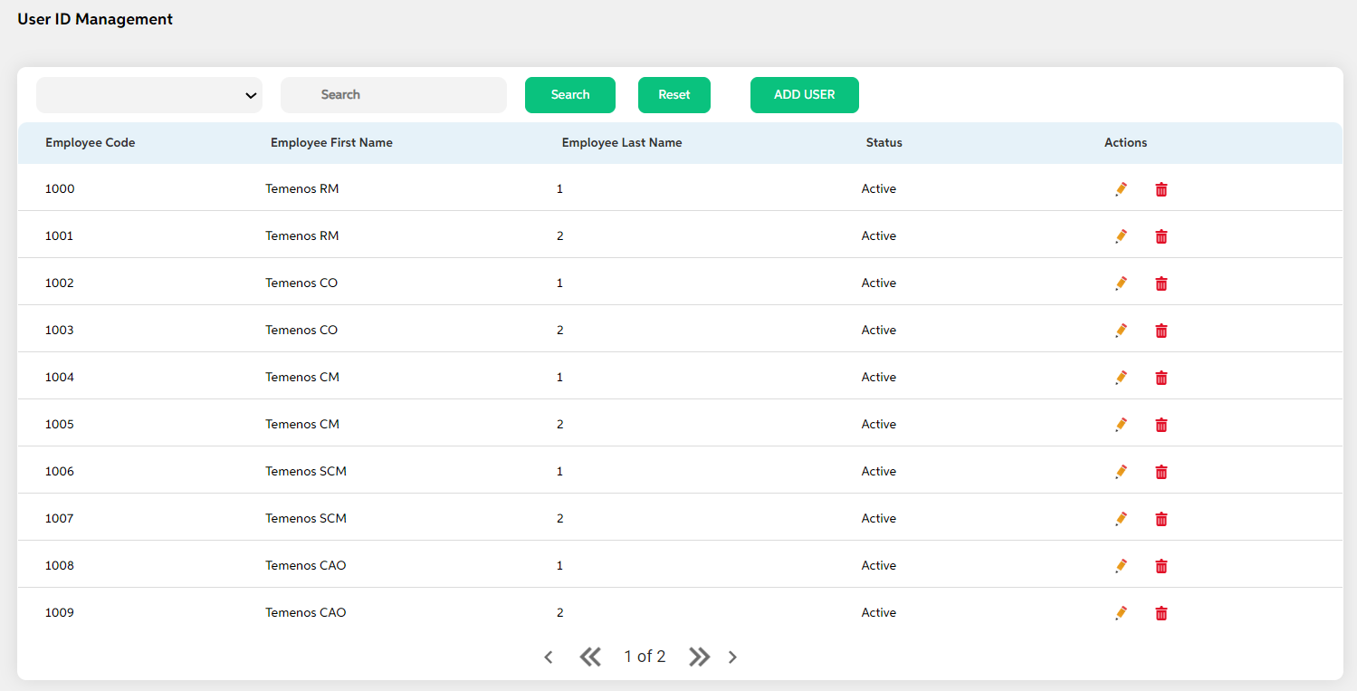The height and width of the screenshot is (691, 1357).
Task: Click Temenos CO in row 1003
Action: pyautogui.click(x=301, y=330)
